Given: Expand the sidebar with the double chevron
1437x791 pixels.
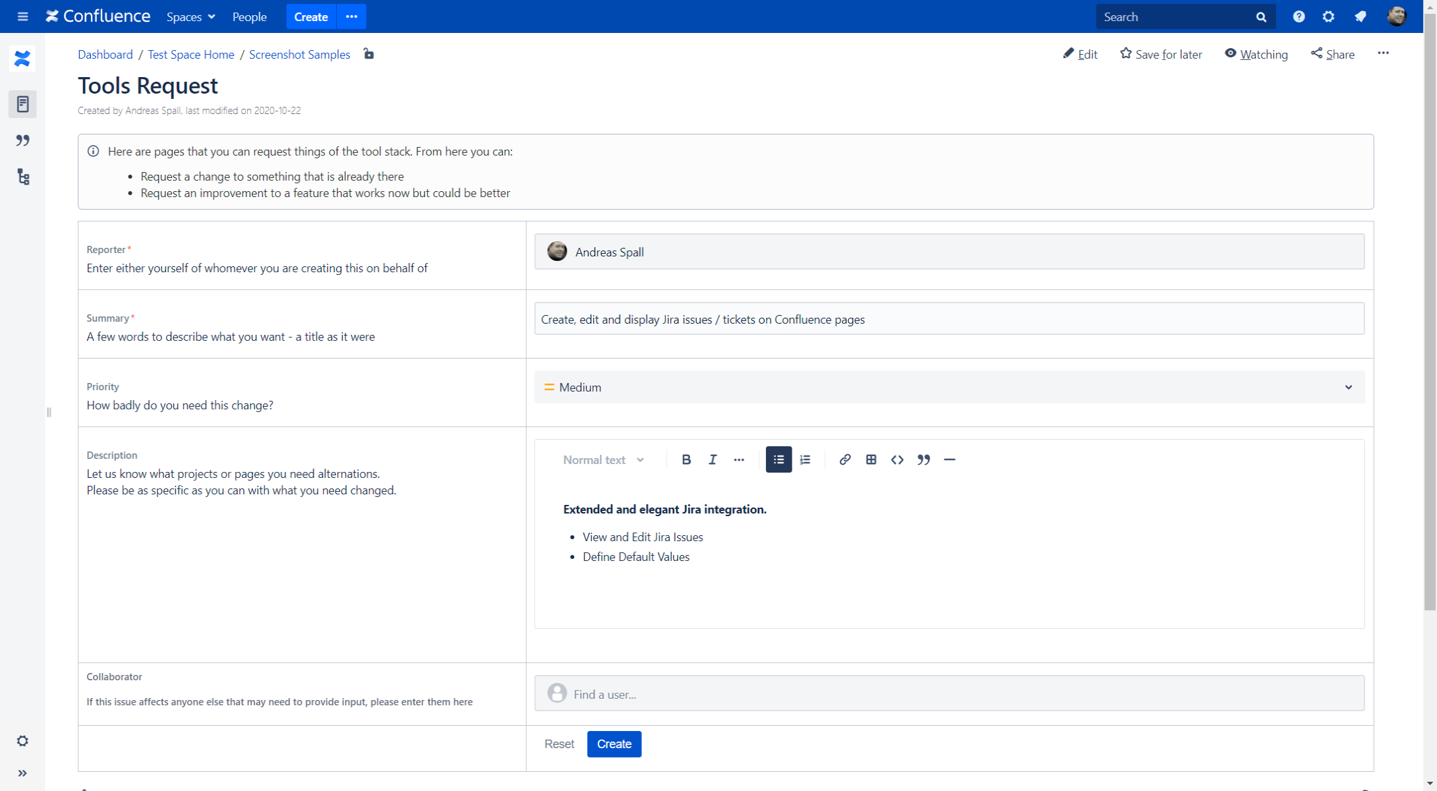Looking at the screenshot, I should [x=22, y=773].
